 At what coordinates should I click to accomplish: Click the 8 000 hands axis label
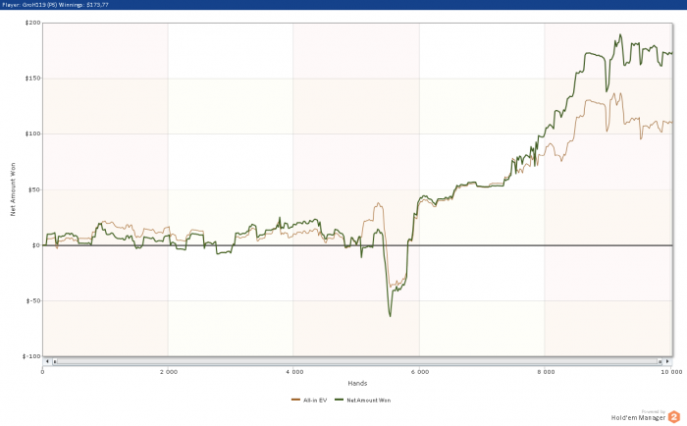(546, 372)
